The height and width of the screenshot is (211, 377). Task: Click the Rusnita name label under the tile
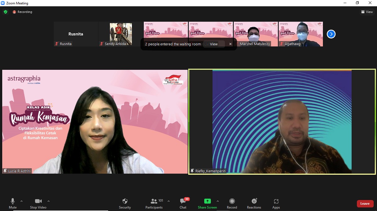pyautogui.click(x=66, y=44)
